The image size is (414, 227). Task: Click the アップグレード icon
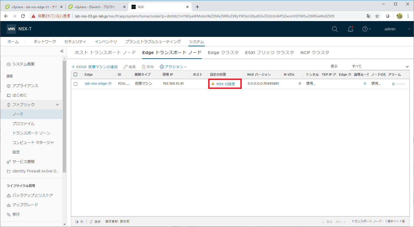coord(9,205)
